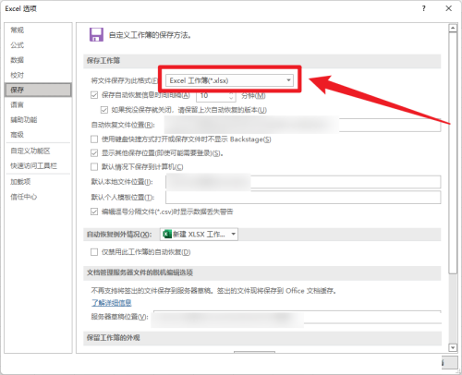Click the 默认本地文件位置 input field
This screenshot has width=462, height=375.
(x=303, y=182)
